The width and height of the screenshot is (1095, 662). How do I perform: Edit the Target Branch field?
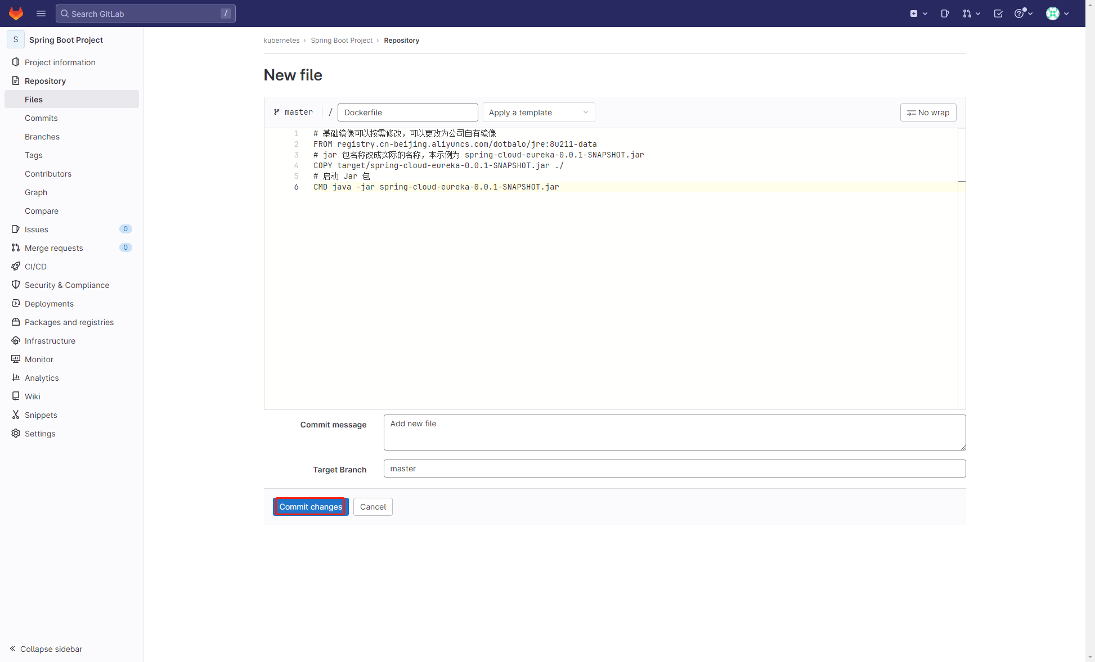pyautogui.click(x=675, y=469)
